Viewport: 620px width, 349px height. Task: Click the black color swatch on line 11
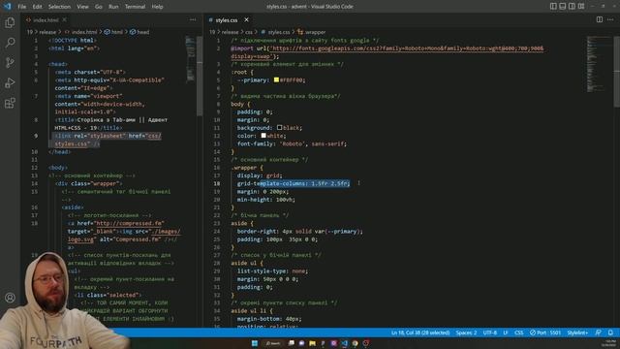pos(280,127)
